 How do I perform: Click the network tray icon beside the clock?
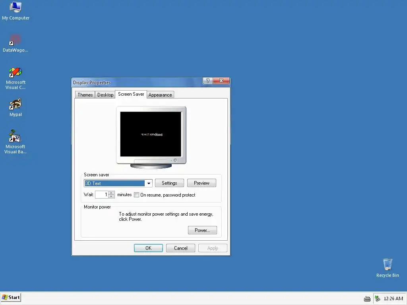[378, 299]
